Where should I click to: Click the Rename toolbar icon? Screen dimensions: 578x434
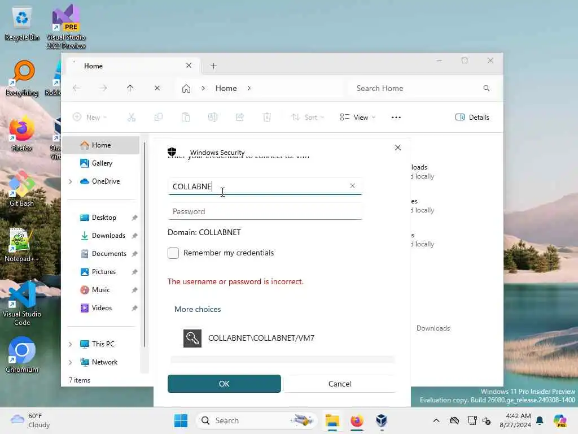[x=213, y=118]
